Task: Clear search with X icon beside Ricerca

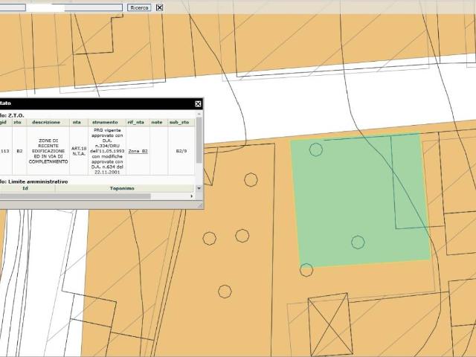Action: 159,7
